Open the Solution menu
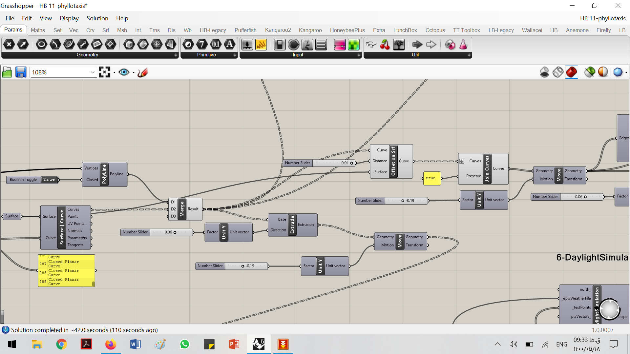Viewport: 630px width, 354px height. [97, 18]
